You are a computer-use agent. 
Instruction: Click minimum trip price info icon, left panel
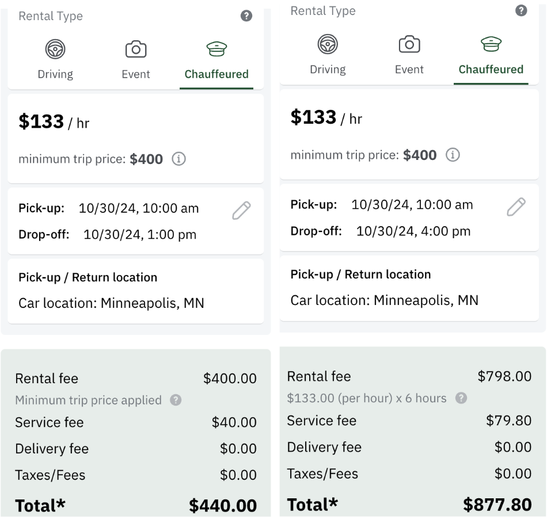click(x=178, y=159)
